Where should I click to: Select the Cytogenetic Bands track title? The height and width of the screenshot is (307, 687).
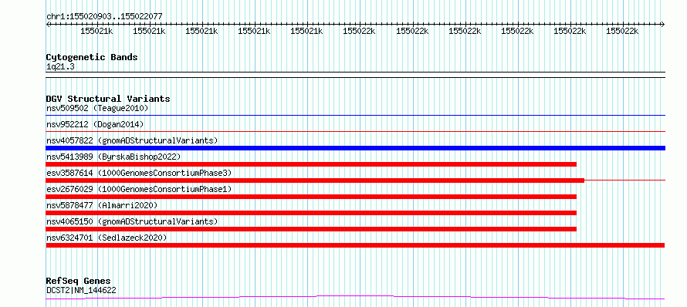92,57
